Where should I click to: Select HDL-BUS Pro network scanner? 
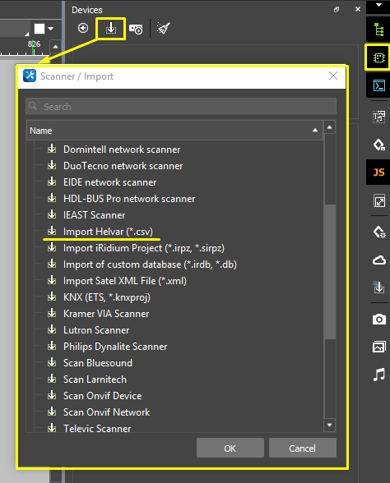[129, 199]
